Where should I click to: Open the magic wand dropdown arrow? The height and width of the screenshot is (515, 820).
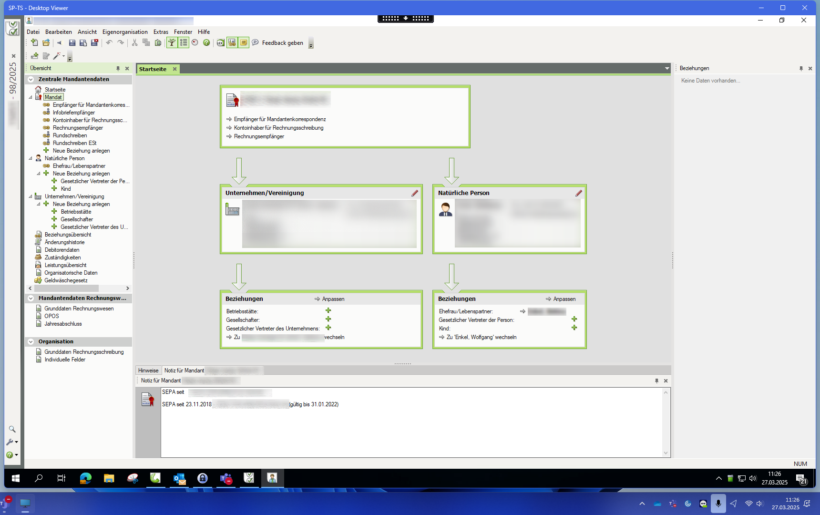[63, 56]
